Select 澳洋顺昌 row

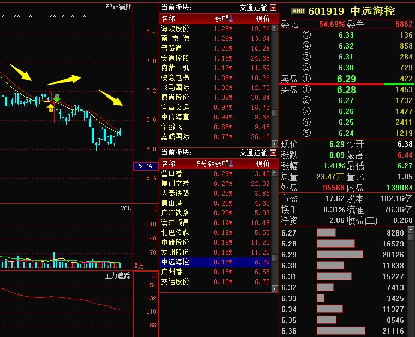click(215, 222)
